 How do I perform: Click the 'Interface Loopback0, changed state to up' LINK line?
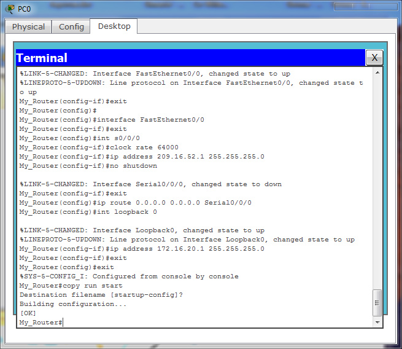point(142,230)
